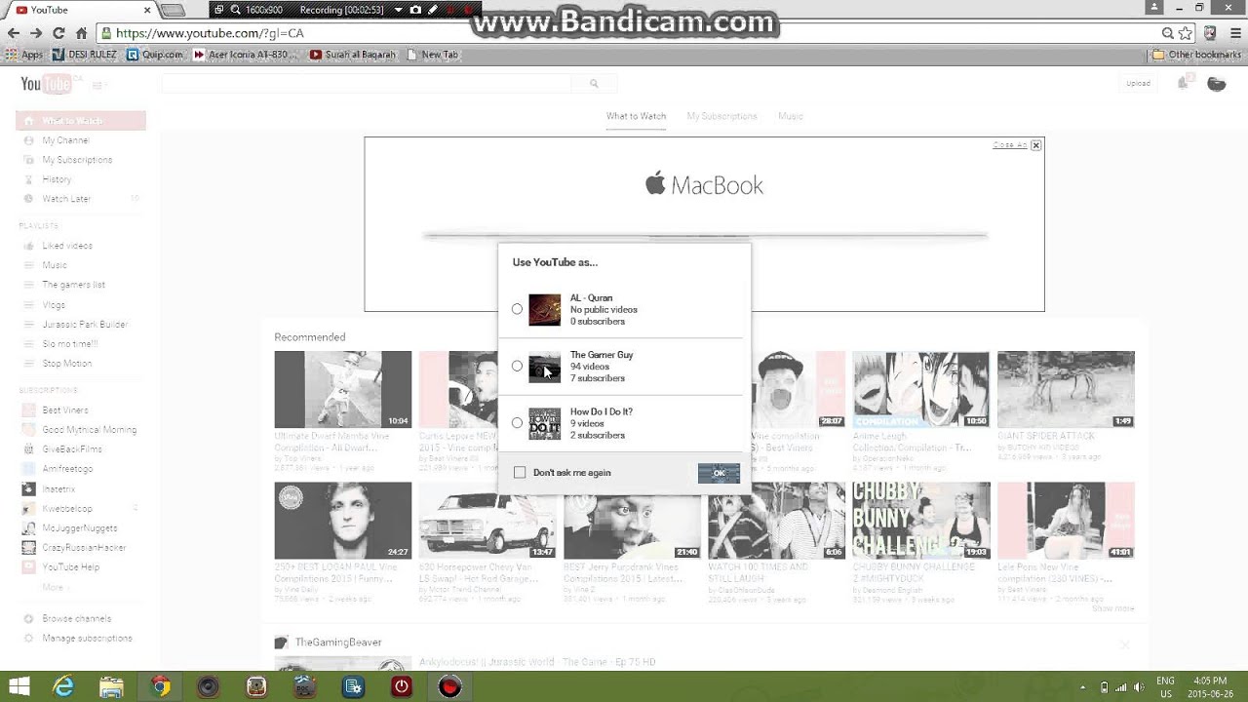Click Bandicam drawing pencil icon

point(433,10)
